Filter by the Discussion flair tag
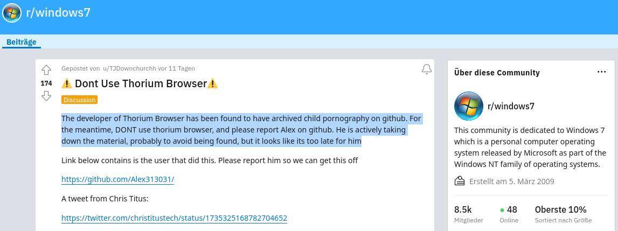This screenshot has height=231, width=618. click(80, 100)
